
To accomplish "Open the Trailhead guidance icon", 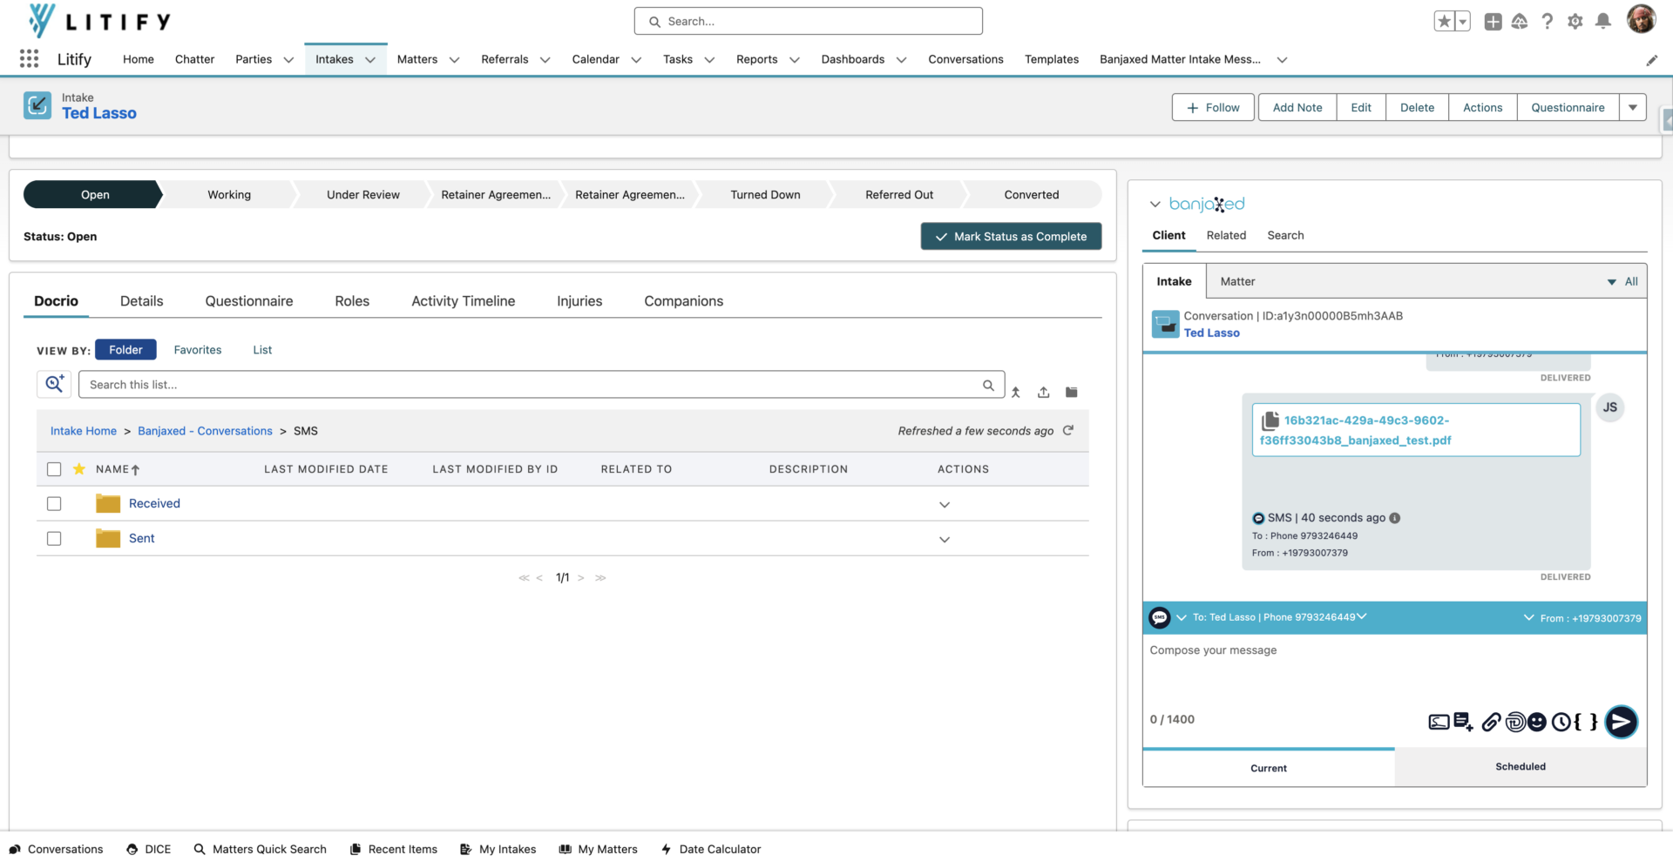I will (x=1520, y=22).
